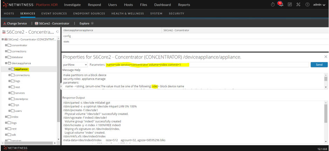Collapse the tree panel arrow icon
The image size is (329, 151).
pos(57,32)
